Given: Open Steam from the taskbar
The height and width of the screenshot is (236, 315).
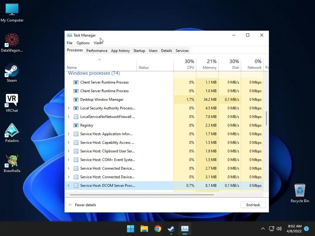Looking at the screenshot, I should click(171, 229).
